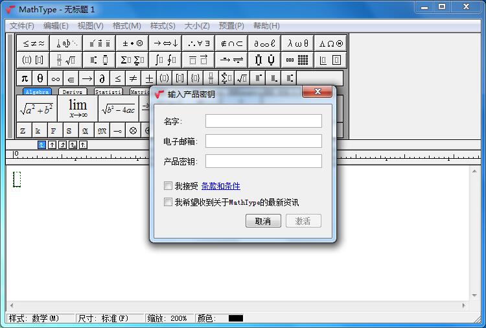Switch to the Statisti tab
This screenshot has height=328, width=486.
108,92
